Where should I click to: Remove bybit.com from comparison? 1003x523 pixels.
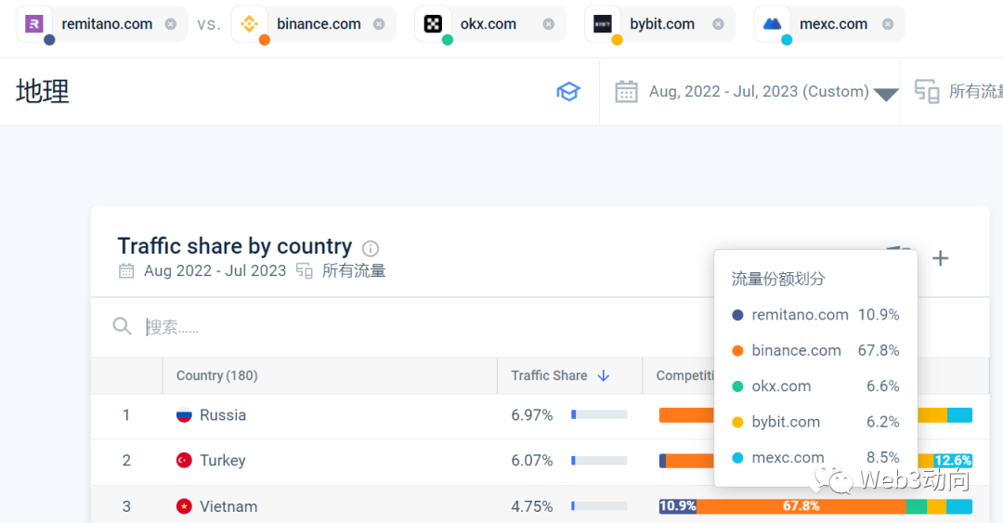coord(718,24)
